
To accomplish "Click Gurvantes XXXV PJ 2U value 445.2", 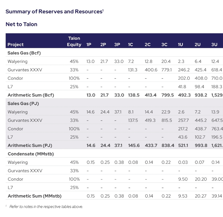I will tap(201, 120).
